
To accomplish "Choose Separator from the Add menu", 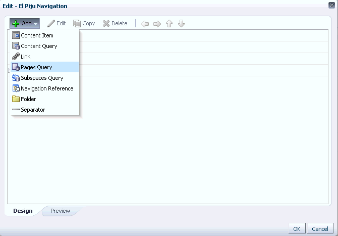I will (x=44, y=110).
